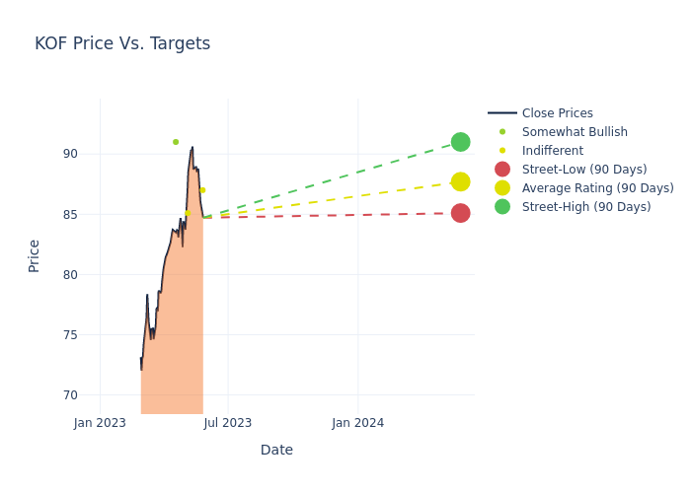The image size is (691, 493).
Task: Click the yellow Average Rating target marker on chart
Action: (x=460, y=182)
